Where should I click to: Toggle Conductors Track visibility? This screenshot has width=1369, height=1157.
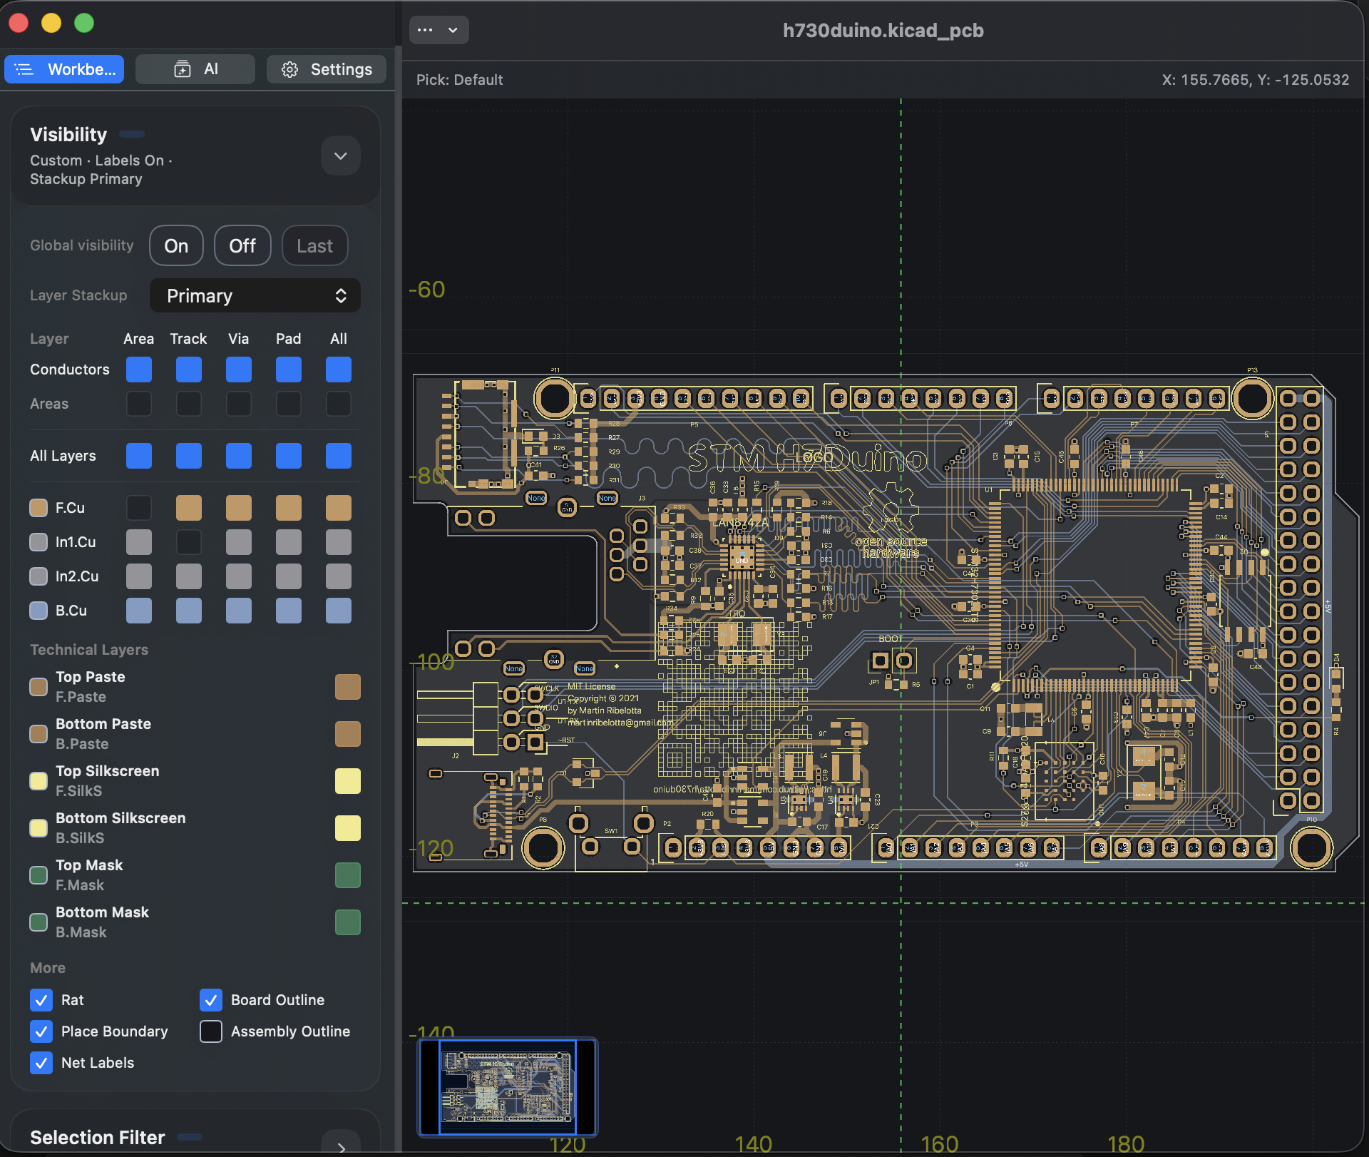(x=189, y=369)
